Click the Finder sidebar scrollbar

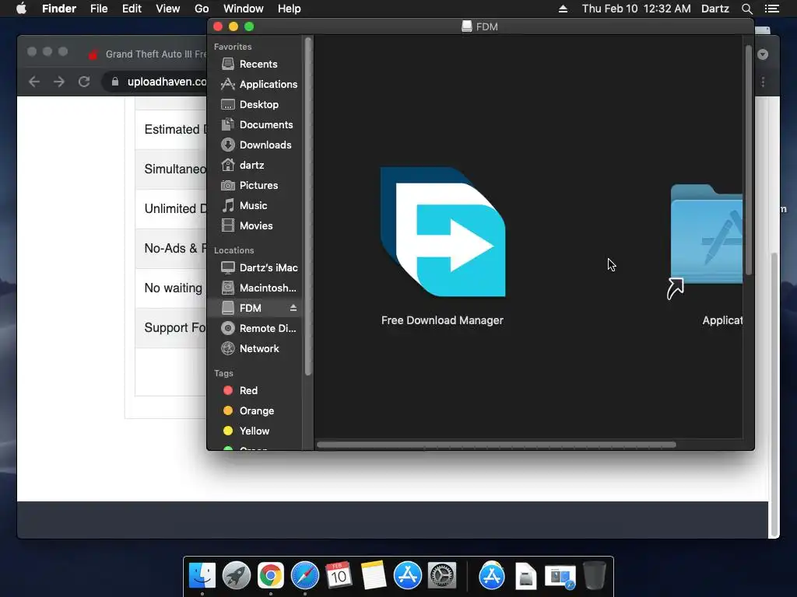[307, 206]
